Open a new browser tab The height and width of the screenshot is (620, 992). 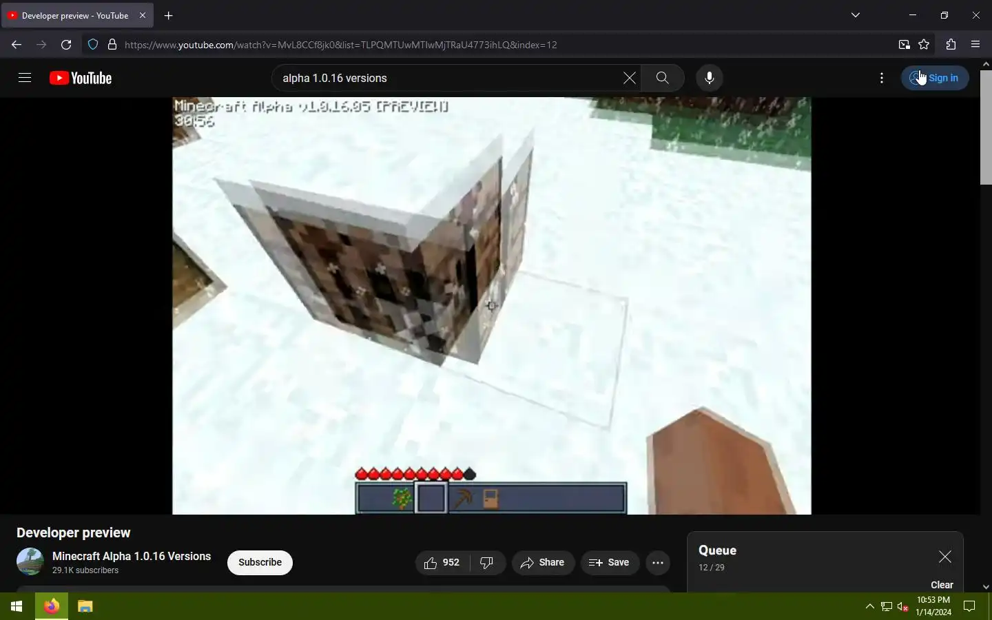[x=169, y=15]
